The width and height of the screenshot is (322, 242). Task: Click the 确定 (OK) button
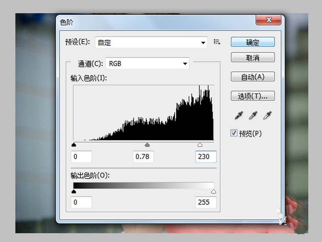coord(252,42)
